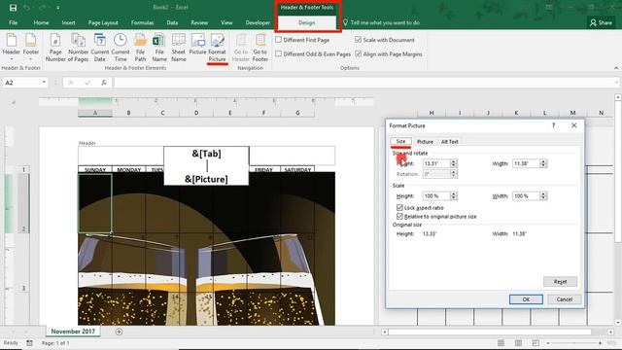This screenshot has height=350, width=622.
Task: Toggle Relative to original picture size
Action: (x=399, y=216)
